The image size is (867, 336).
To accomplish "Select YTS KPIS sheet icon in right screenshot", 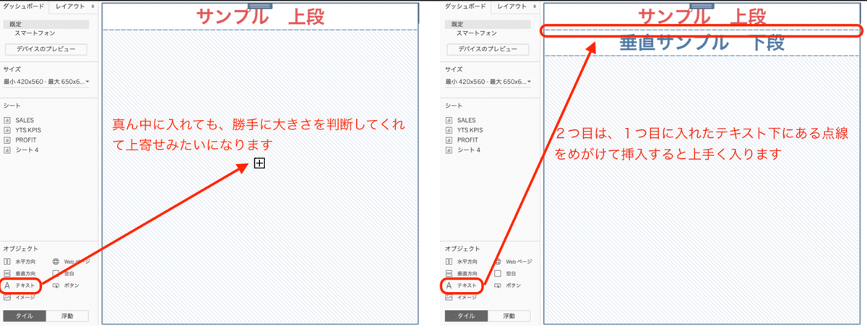I will coord(449,129).
